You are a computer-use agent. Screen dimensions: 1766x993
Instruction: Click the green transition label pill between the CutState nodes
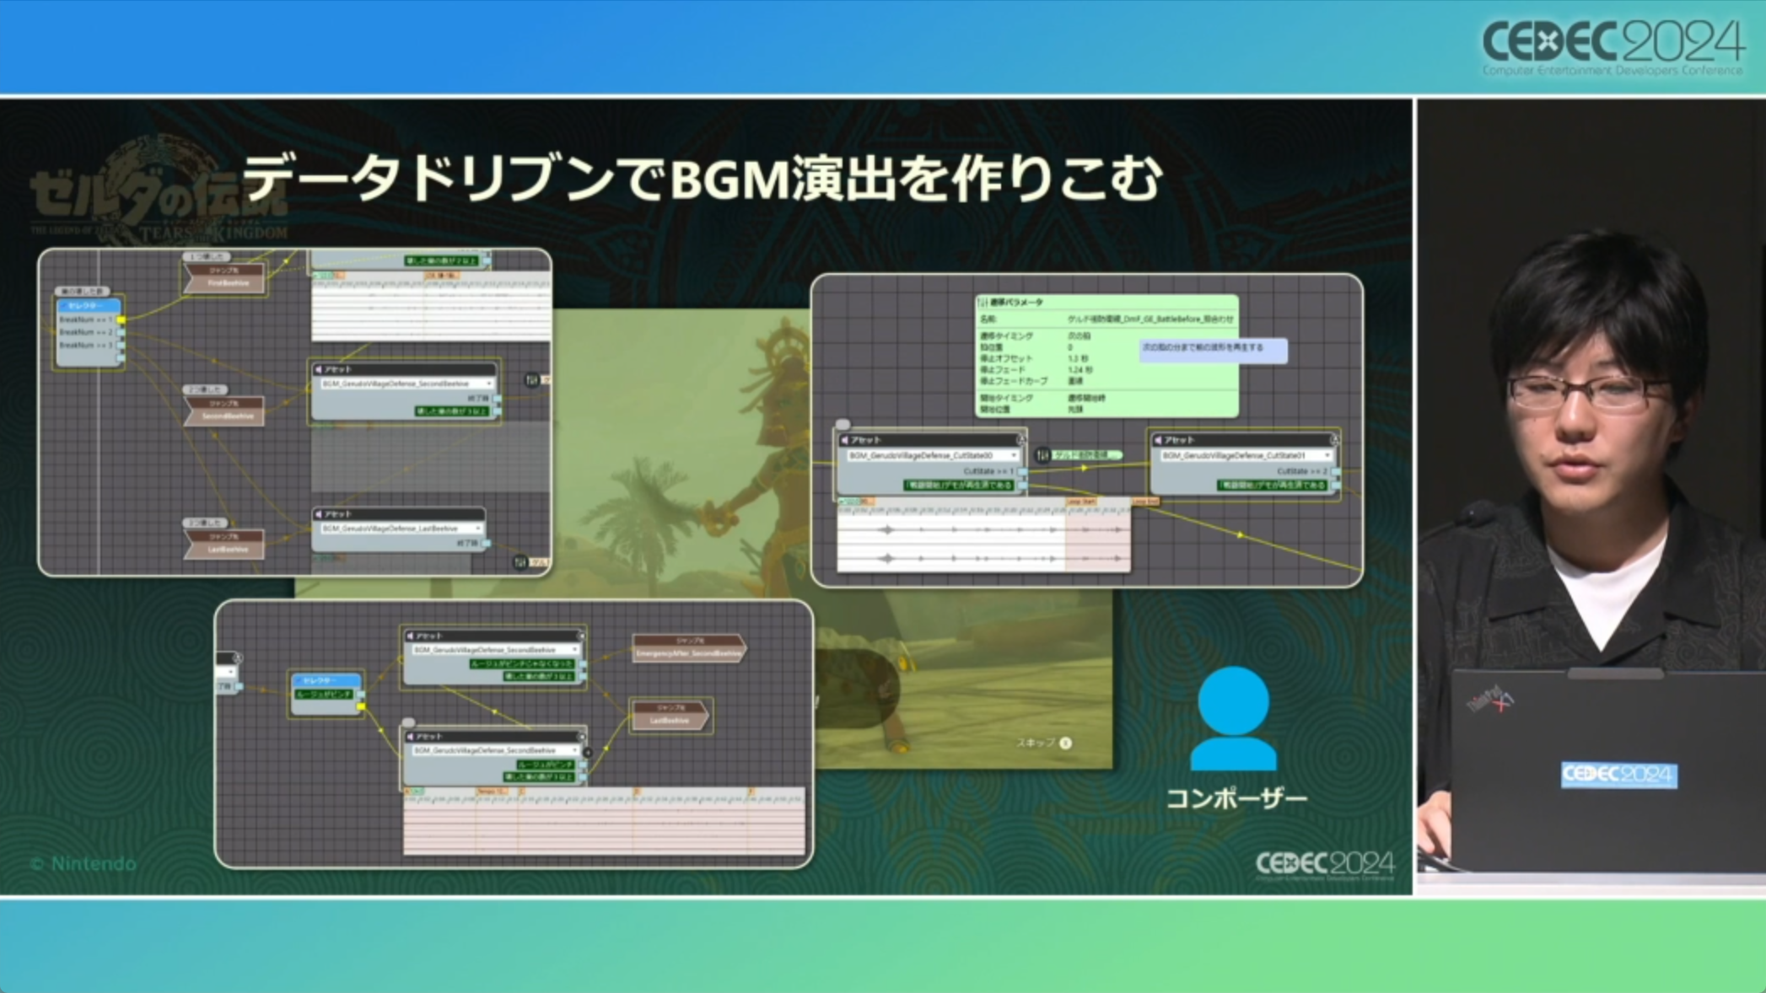(x=1087, y=455)
